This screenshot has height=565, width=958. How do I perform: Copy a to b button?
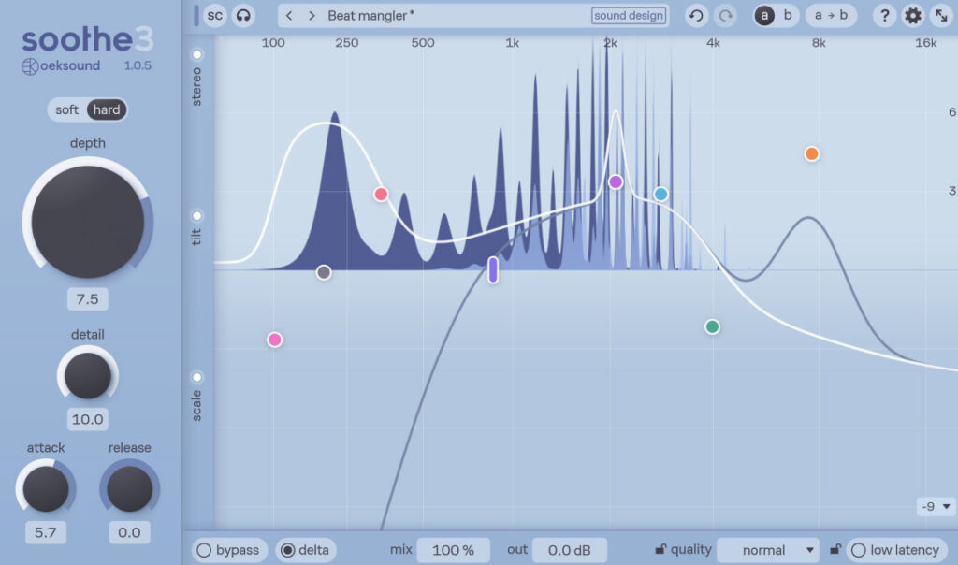(x=831, y=15)
